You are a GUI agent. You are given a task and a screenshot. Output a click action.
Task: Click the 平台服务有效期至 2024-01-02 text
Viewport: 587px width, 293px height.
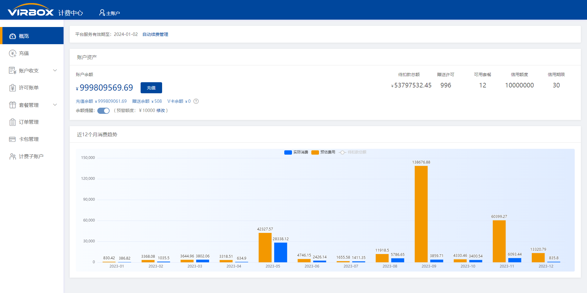coord(107,34)
